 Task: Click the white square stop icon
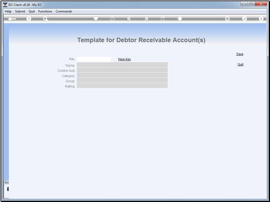[180, 18]
